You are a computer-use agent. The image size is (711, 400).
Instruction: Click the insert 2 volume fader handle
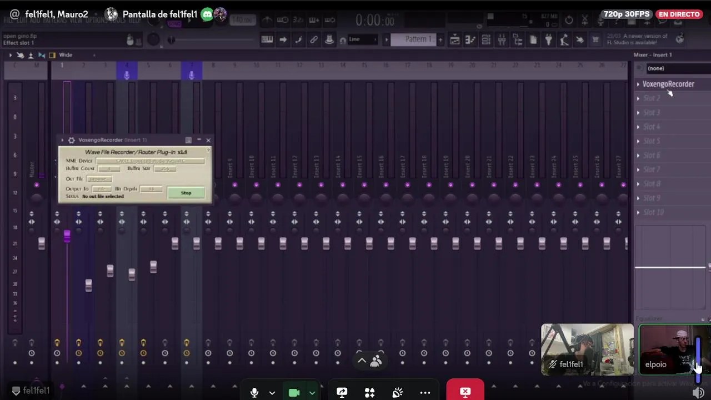pyautogui.click(x=88, y=285)
